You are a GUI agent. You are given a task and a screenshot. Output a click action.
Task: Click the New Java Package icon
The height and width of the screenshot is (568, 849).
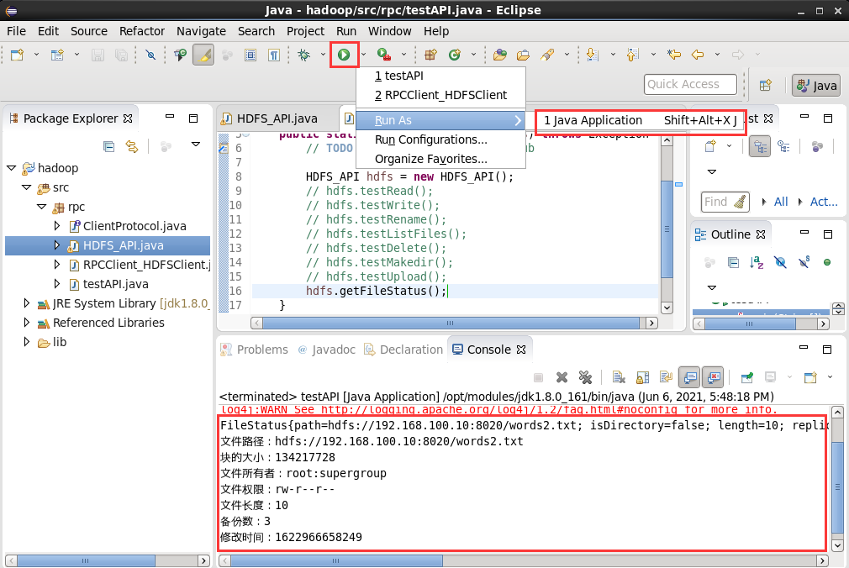[430, 55]
